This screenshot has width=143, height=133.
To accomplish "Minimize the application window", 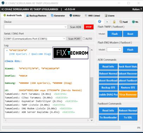I will (x=119, y=3).
